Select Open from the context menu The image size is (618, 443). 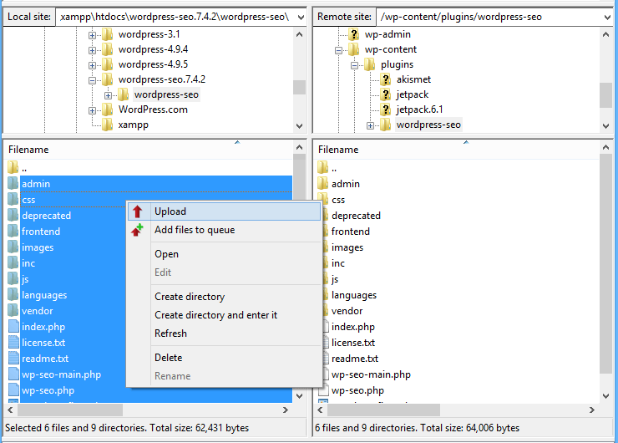point(224,254)
